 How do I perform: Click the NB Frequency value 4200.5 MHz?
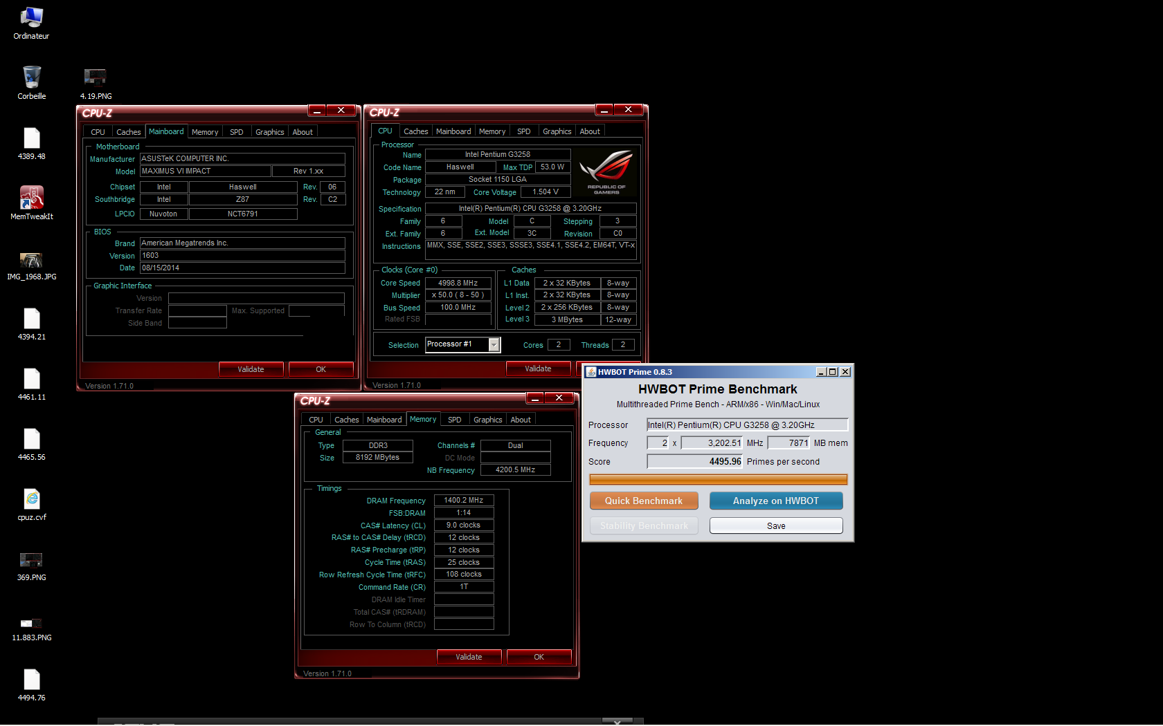click(516, 469)
